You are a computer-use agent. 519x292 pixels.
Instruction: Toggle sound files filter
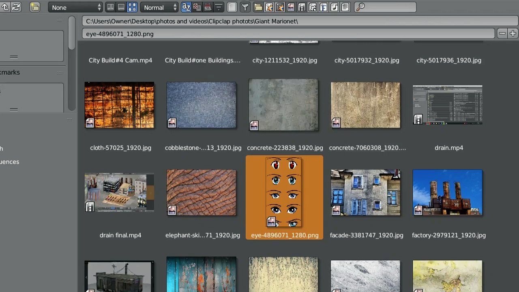click(x=334, y=7)
